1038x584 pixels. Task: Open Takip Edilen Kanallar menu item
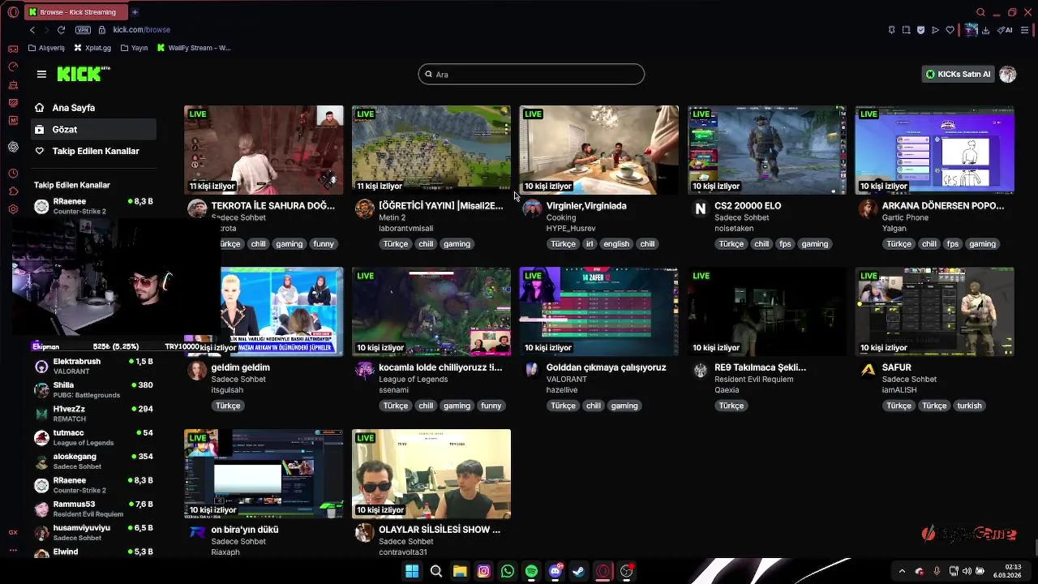click(95, 151)
